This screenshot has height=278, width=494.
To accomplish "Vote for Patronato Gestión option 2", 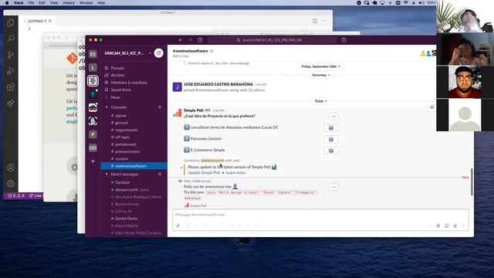I will [331, 139].
